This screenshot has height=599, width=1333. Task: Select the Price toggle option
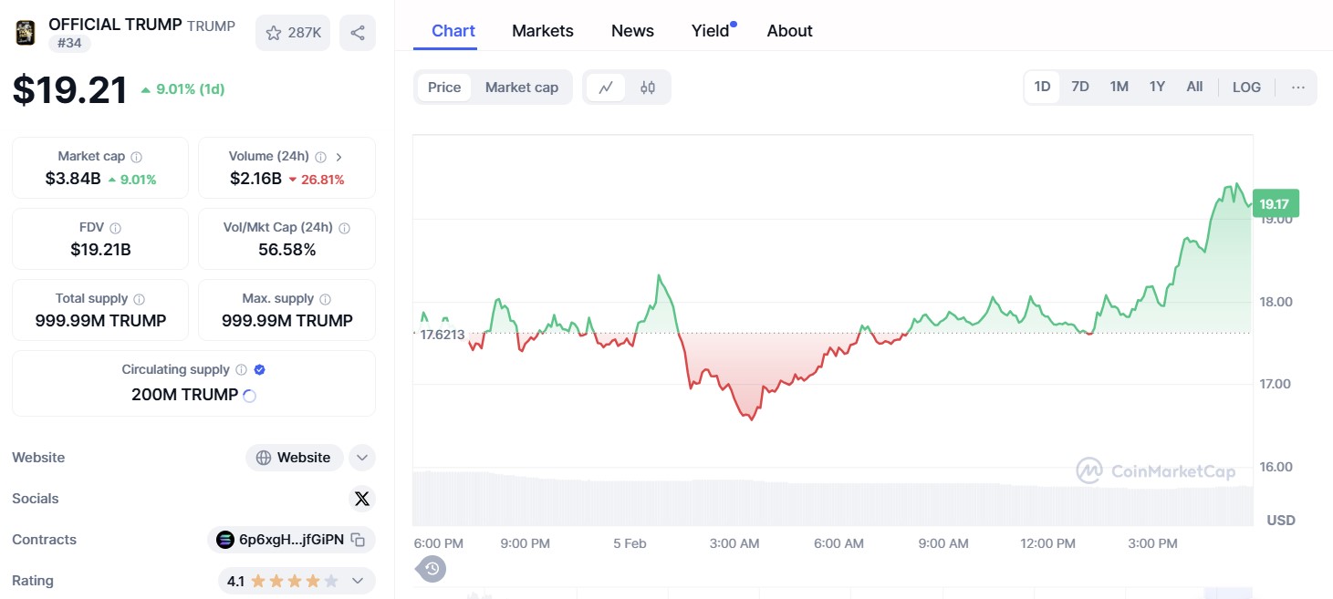pyautogui.click(x=444, y=88)
